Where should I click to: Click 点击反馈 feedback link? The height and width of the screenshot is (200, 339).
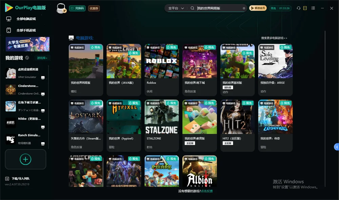click(207, 191)
